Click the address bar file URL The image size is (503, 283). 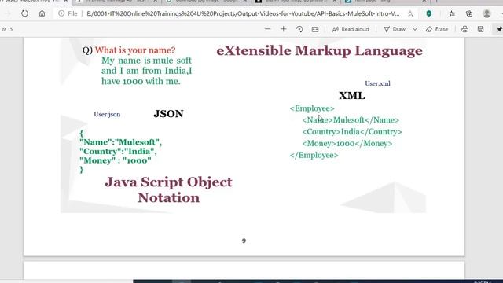point(243,14)
